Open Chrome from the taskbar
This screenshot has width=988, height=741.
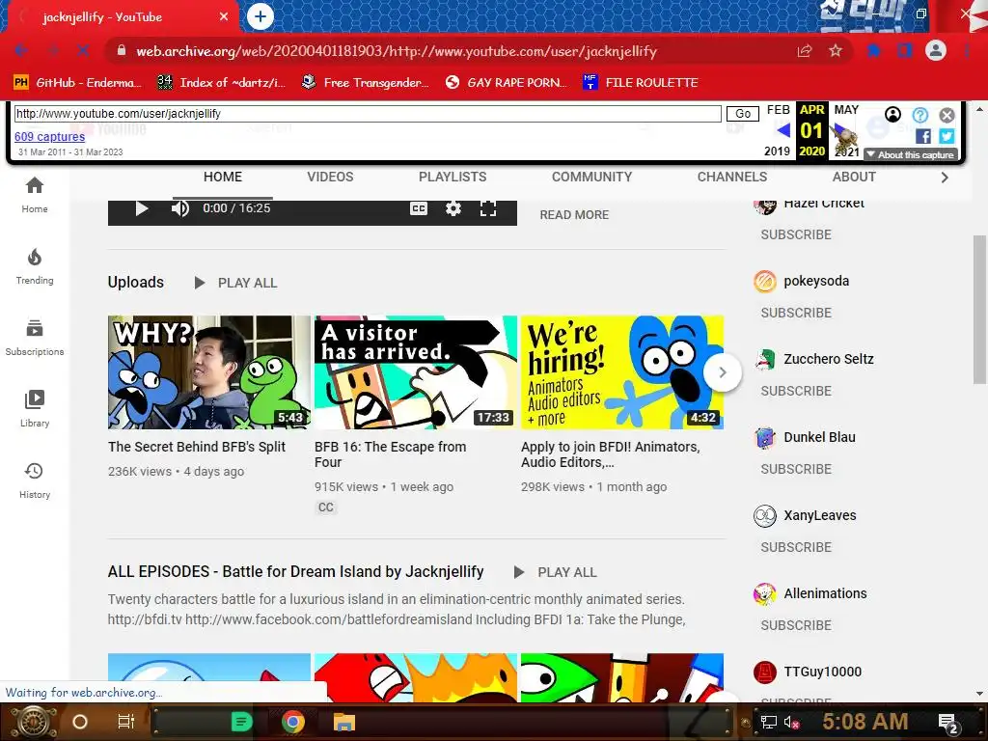tap(293, 722)
